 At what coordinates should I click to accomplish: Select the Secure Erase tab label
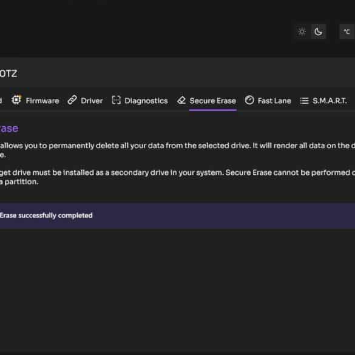212,101
